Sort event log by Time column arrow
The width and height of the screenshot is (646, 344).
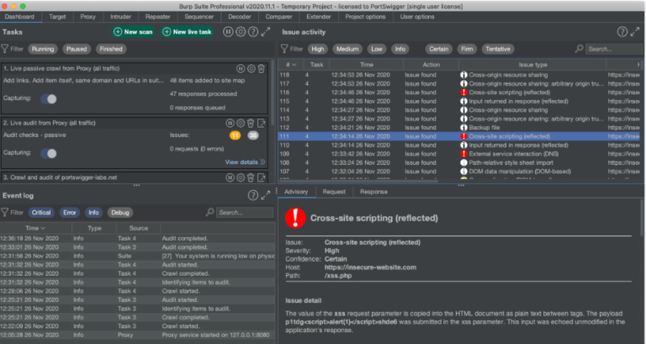pyautogui.click(x=43, y=228)
